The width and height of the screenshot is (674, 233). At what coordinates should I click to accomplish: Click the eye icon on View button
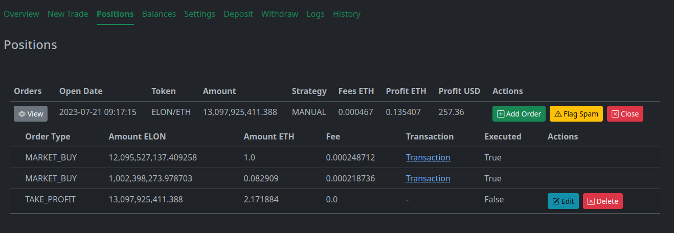pyautogui.click(x=22, y=114)
